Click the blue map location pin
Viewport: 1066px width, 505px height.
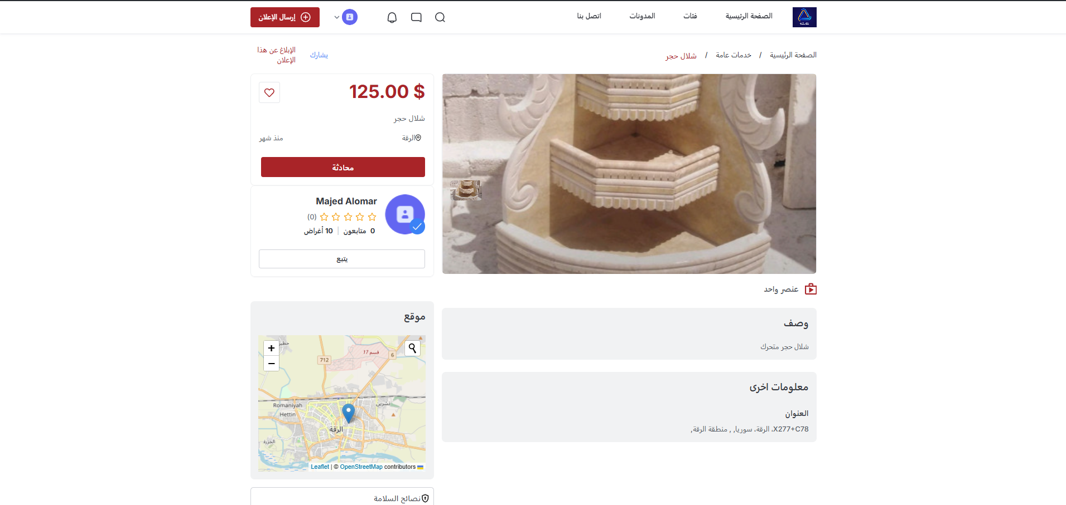click(x=349, y=413)
